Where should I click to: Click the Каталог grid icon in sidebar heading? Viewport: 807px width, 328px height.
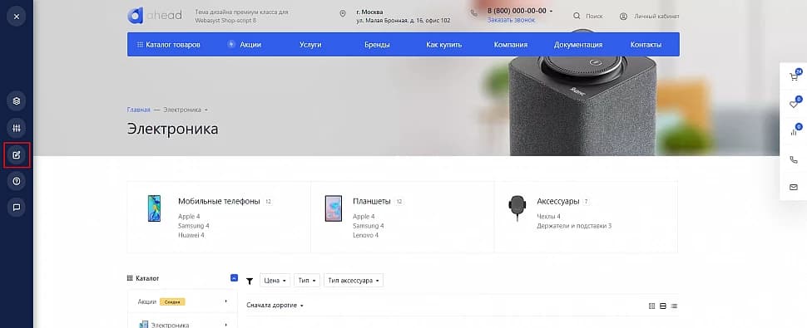click(x=130, y=278)
